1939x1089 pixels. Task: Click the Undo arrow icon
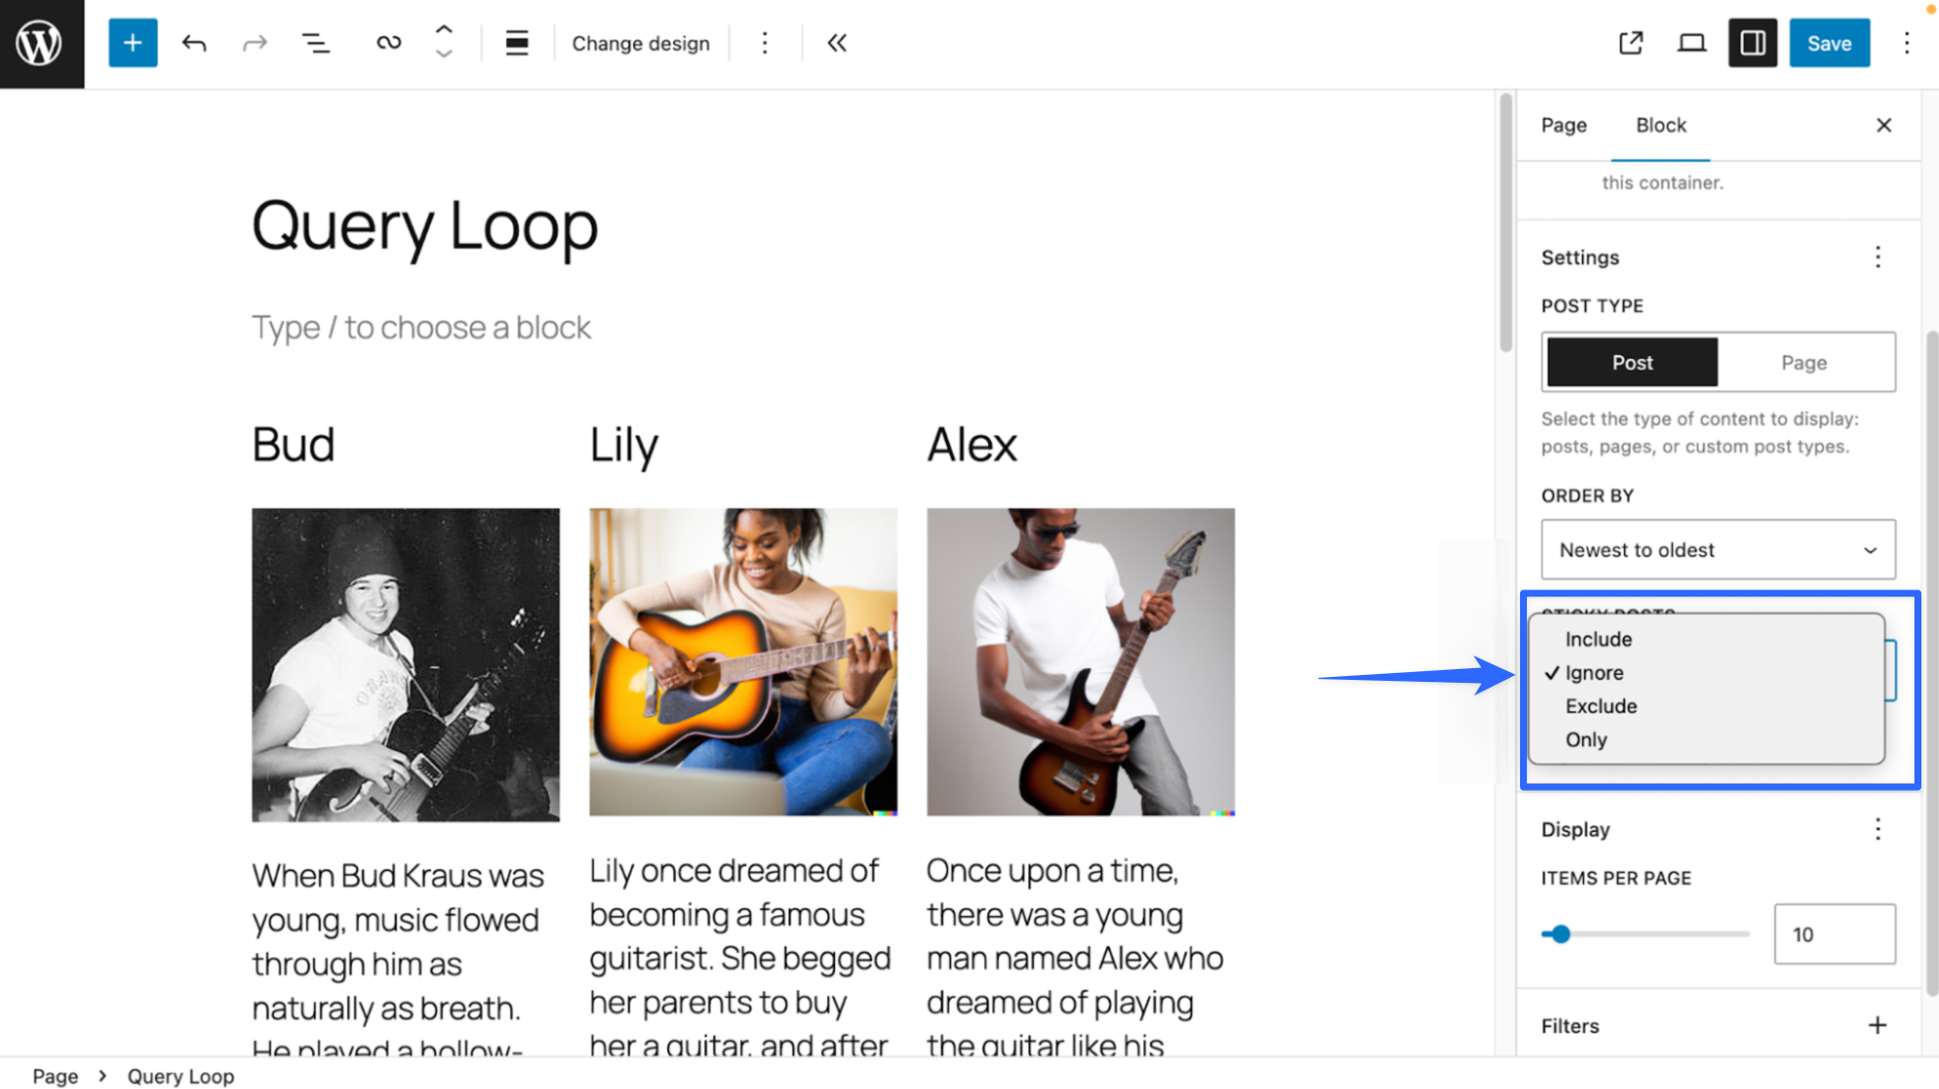tap(194, 43)
